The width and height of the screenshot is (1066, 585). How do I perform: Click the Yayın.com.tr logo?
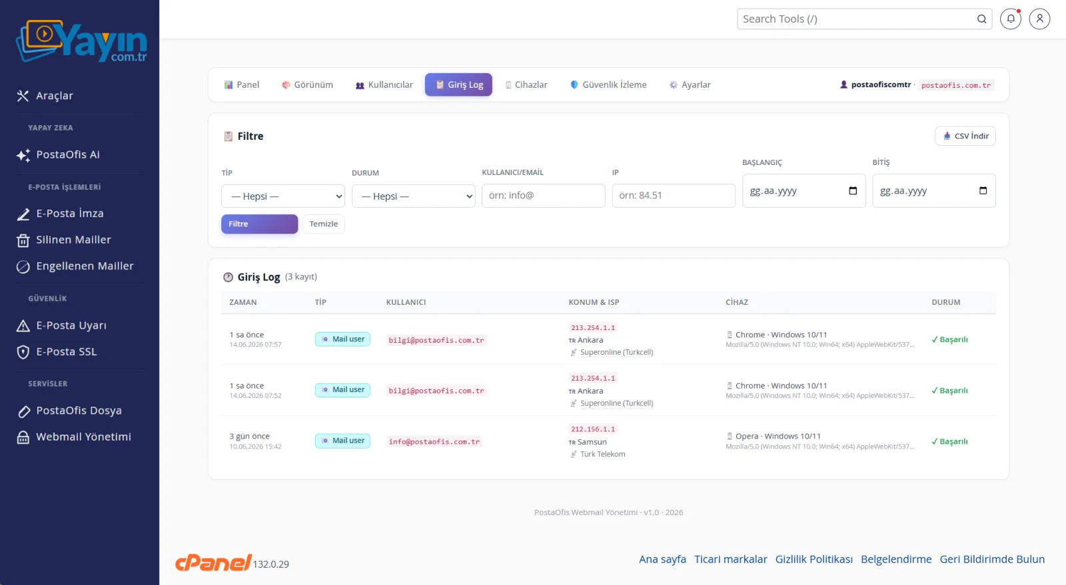(81, 41)
